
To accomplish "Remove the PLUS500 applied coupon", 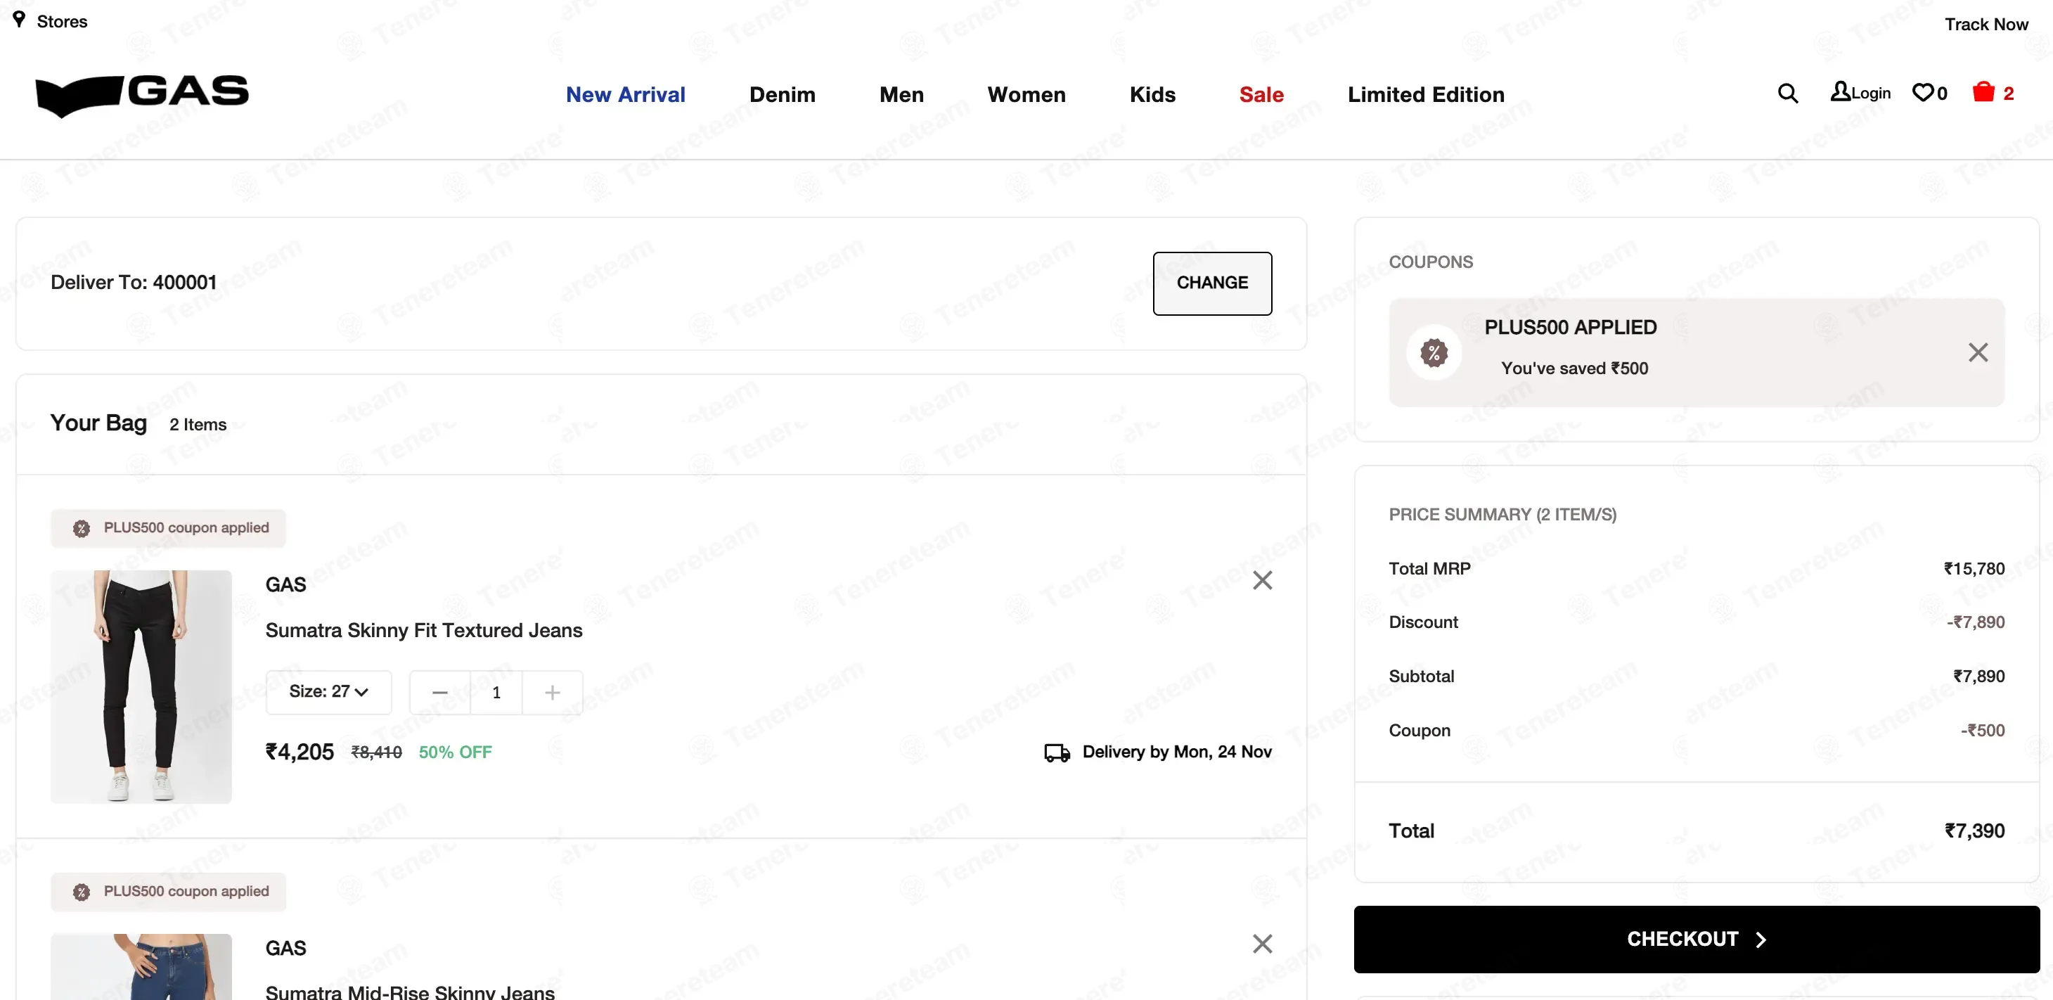I will (1977, 352).
